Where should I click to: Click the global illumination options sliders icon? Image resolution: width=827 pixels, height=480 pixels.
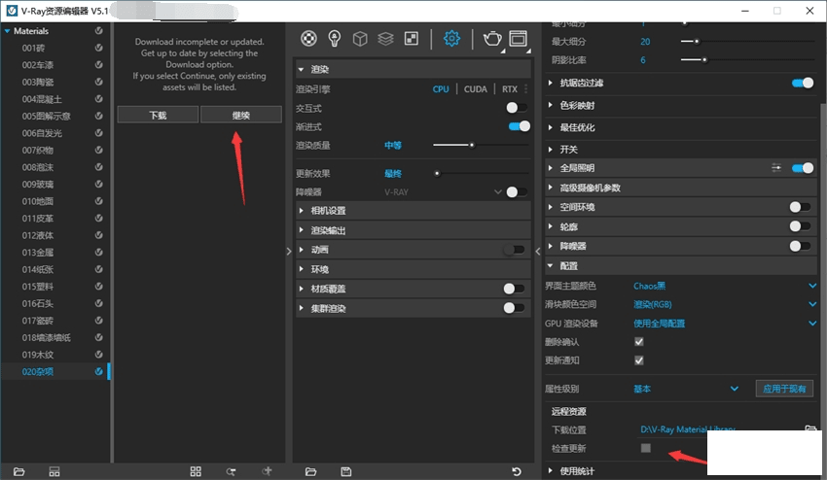point(776,168)
